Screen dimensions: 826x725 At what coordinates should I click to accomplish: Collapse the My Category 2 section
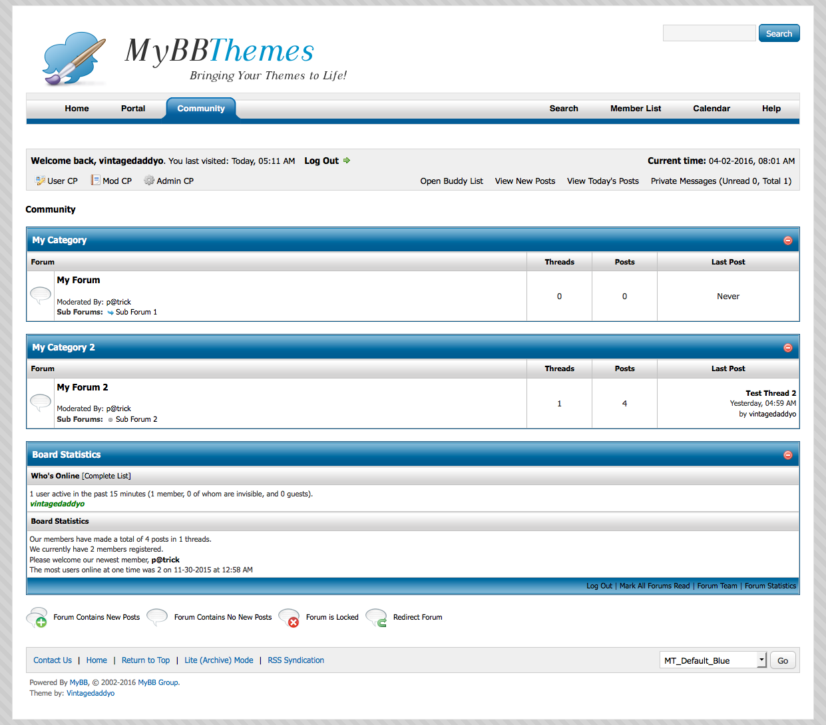tap(787, 348)
